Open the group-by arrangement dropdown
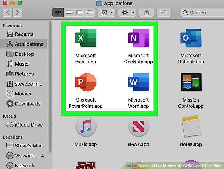This screenshot has height=169, width=224. [x=107, y=13]
